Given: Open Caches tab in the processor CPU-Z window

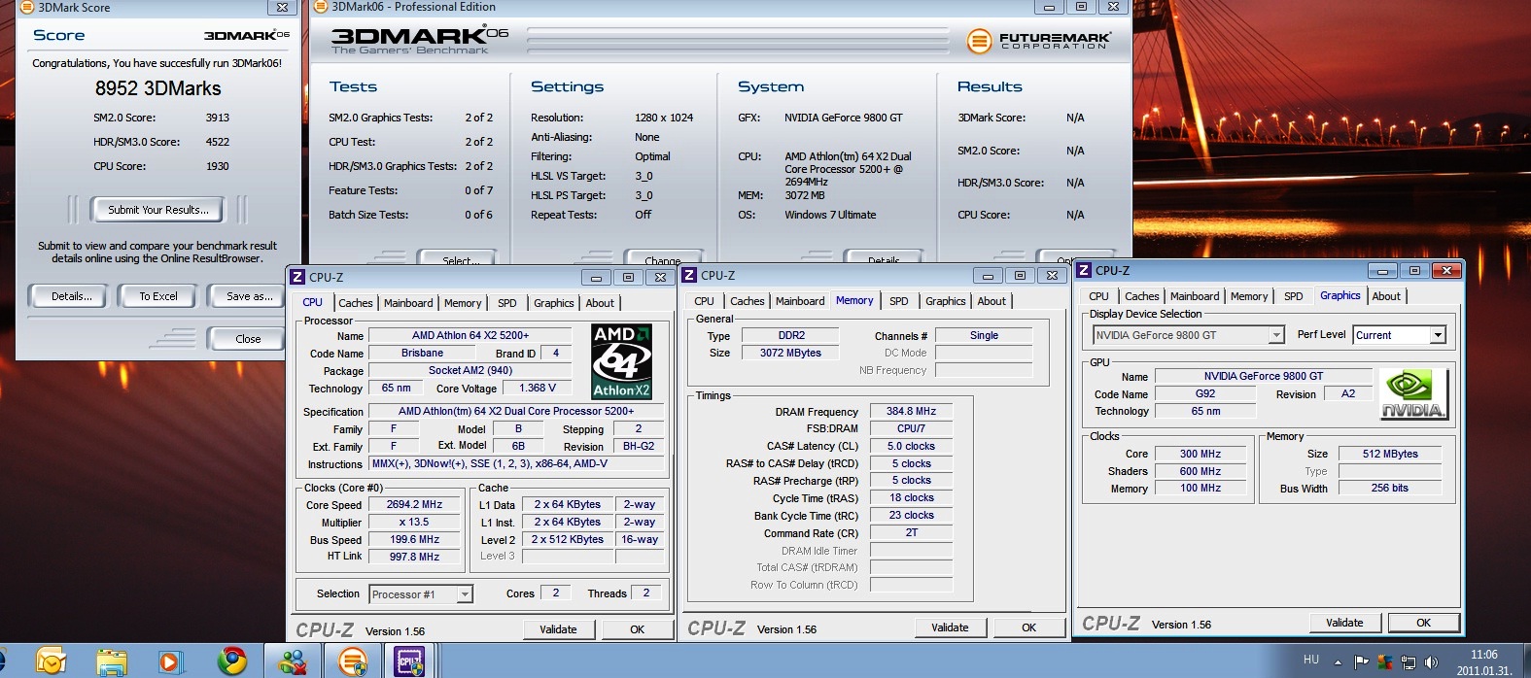Looking at the screenshot, I should pos(356,303).
